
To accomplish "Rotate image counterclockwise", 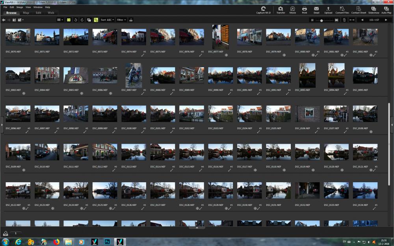I will tap(75, 20).
